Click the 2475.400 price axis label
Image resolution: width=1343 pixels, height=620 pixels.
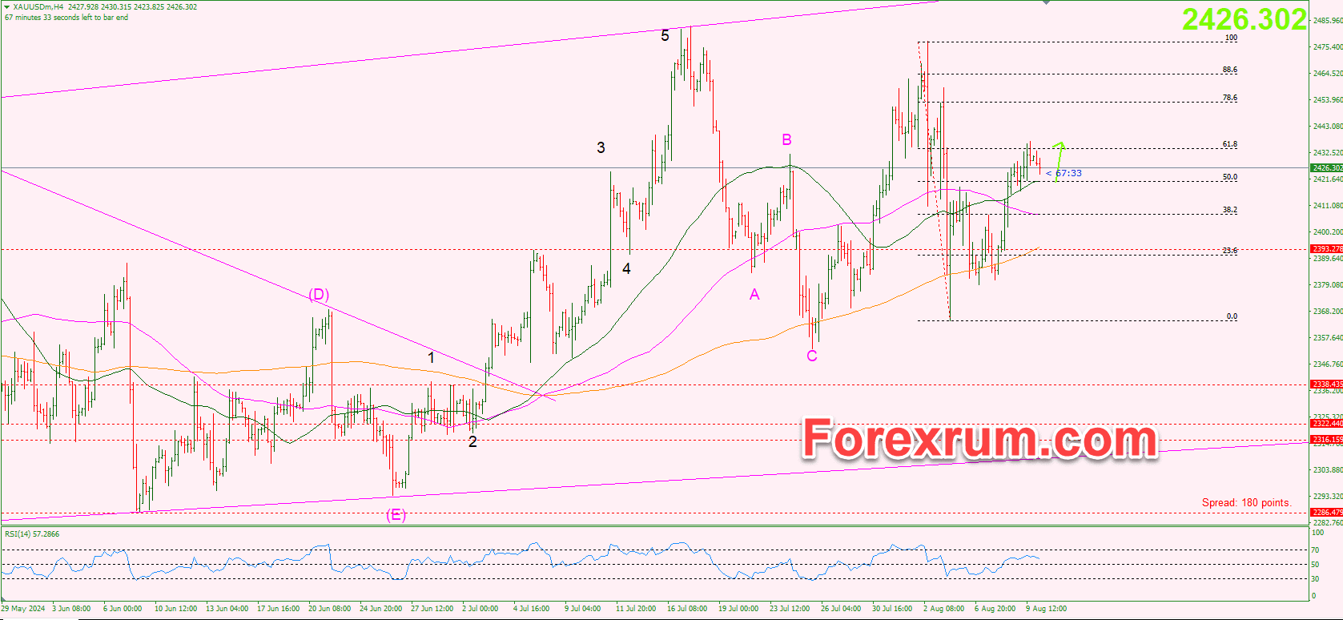click(1328, 47)
